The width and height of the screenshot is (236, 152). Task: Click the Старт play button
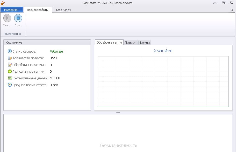coord(7,18)
